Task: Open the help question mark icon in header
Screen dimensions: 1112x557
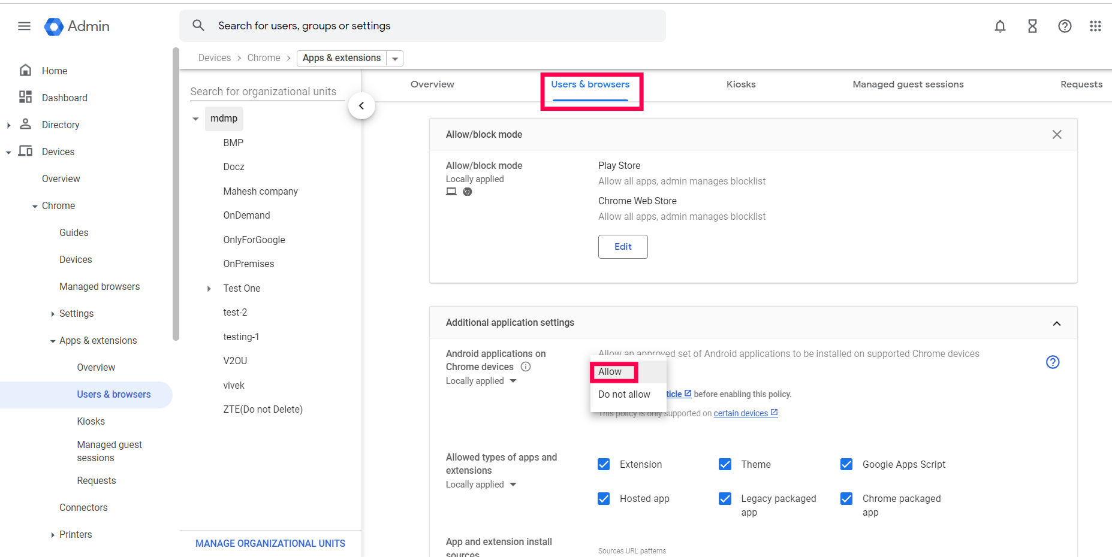Action: pyautogui.click(x=1065, y=26)
